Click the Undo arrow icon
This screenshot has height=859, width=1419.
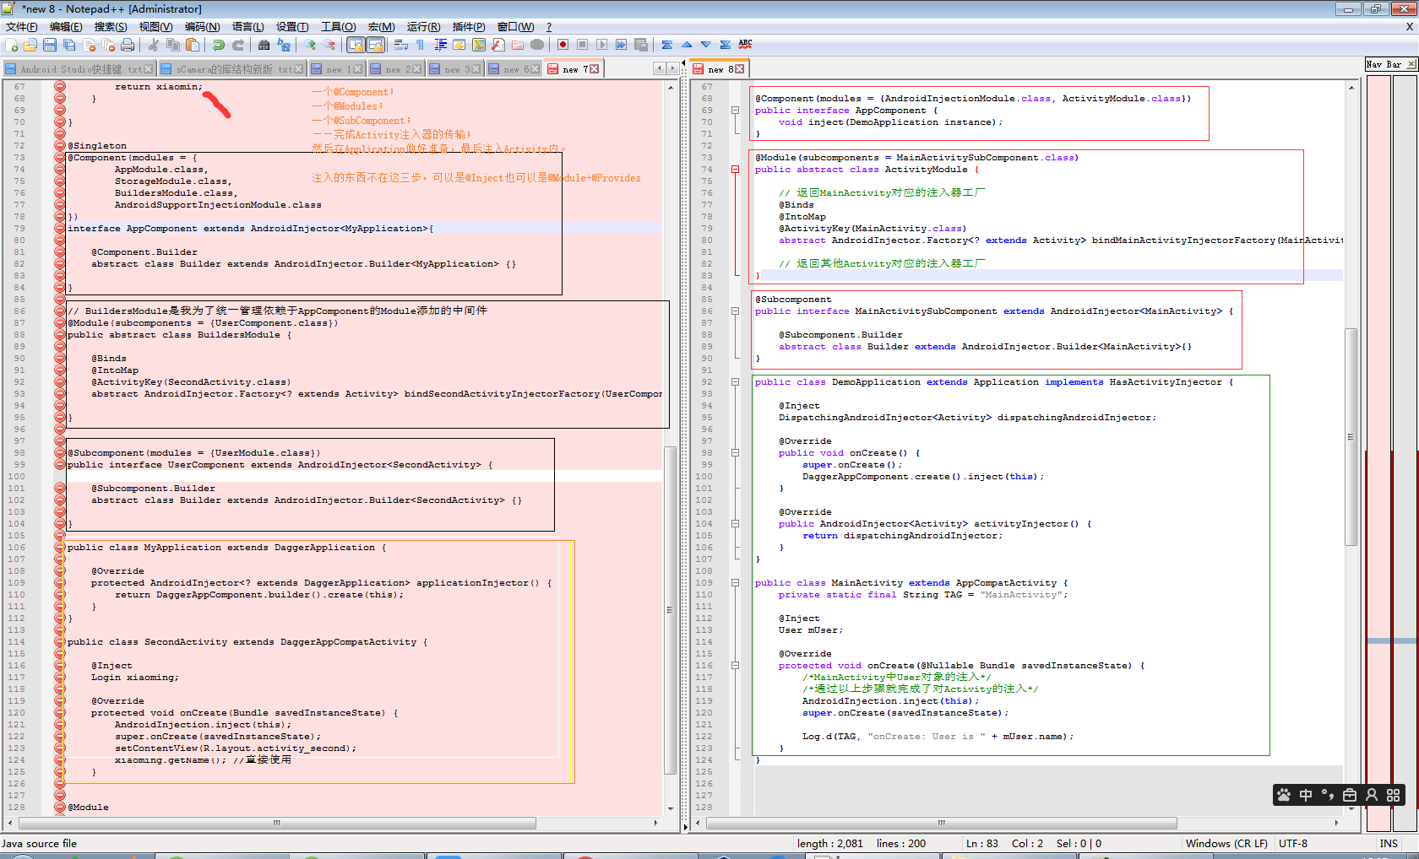[218, 45]
